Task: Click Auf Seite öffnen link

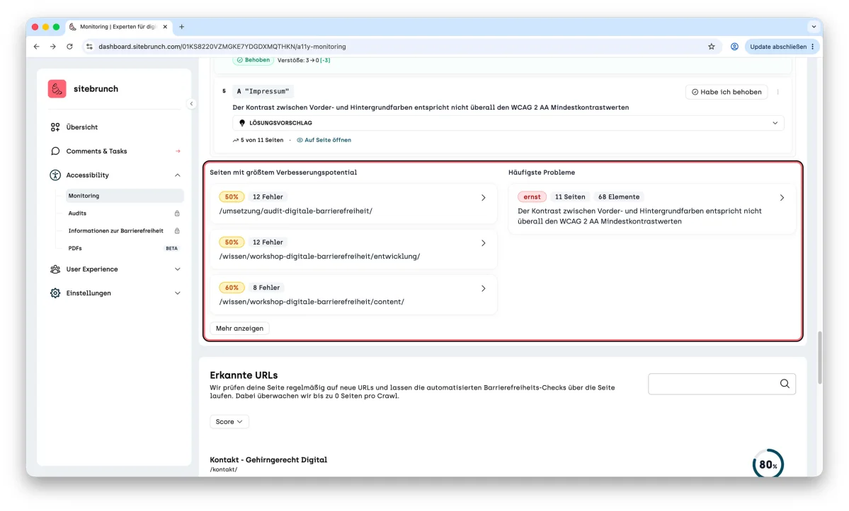Action: 324,140
